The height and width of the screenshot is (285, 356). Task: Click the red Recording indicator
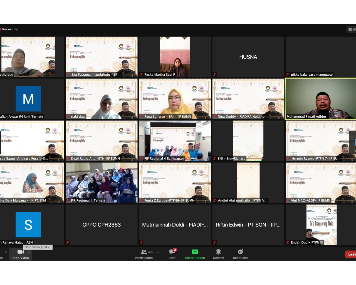9,29
